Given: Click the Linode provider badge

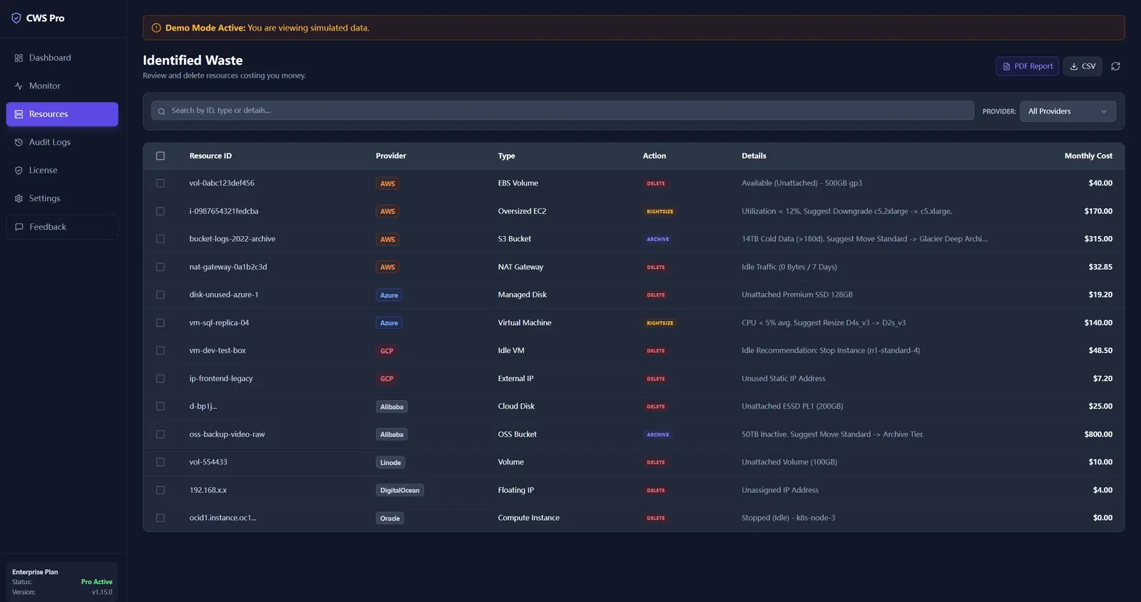Looking at the screenshot, I should (x=390, y=462).
